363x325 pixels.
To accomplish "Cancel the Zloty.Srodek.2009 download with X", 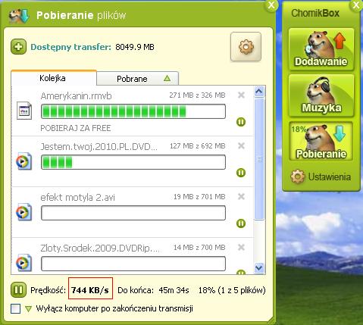I will tap(241, 247).
